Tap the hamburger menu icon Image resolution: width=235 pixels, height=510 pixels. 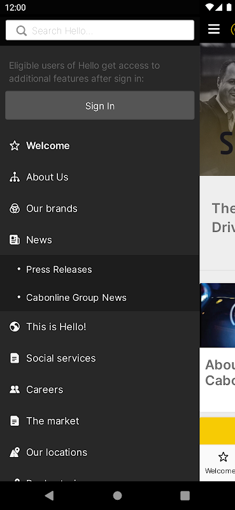(214, 29)
